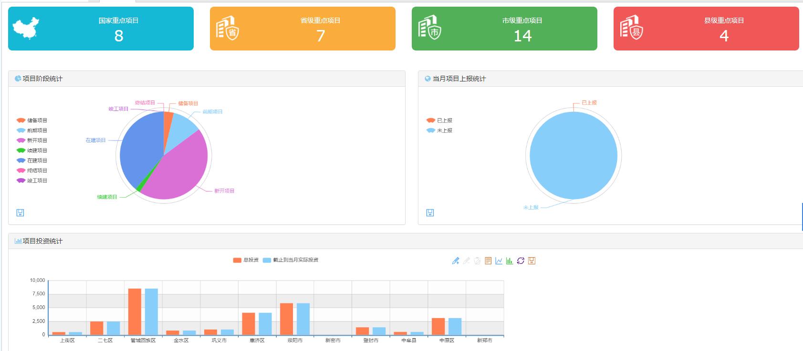This screenshot has height=351, width=803.
Task: Toggle 未上报 legend item
Action: pos(439,130)
